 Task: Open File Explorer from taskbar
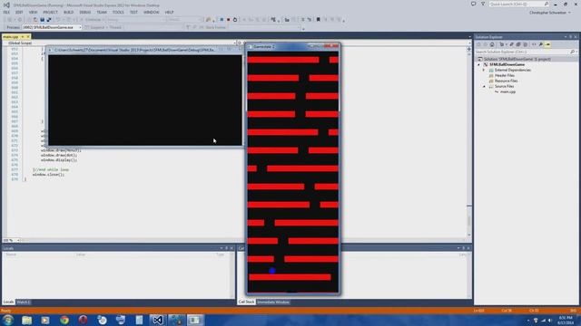click(x=26, y=320)
